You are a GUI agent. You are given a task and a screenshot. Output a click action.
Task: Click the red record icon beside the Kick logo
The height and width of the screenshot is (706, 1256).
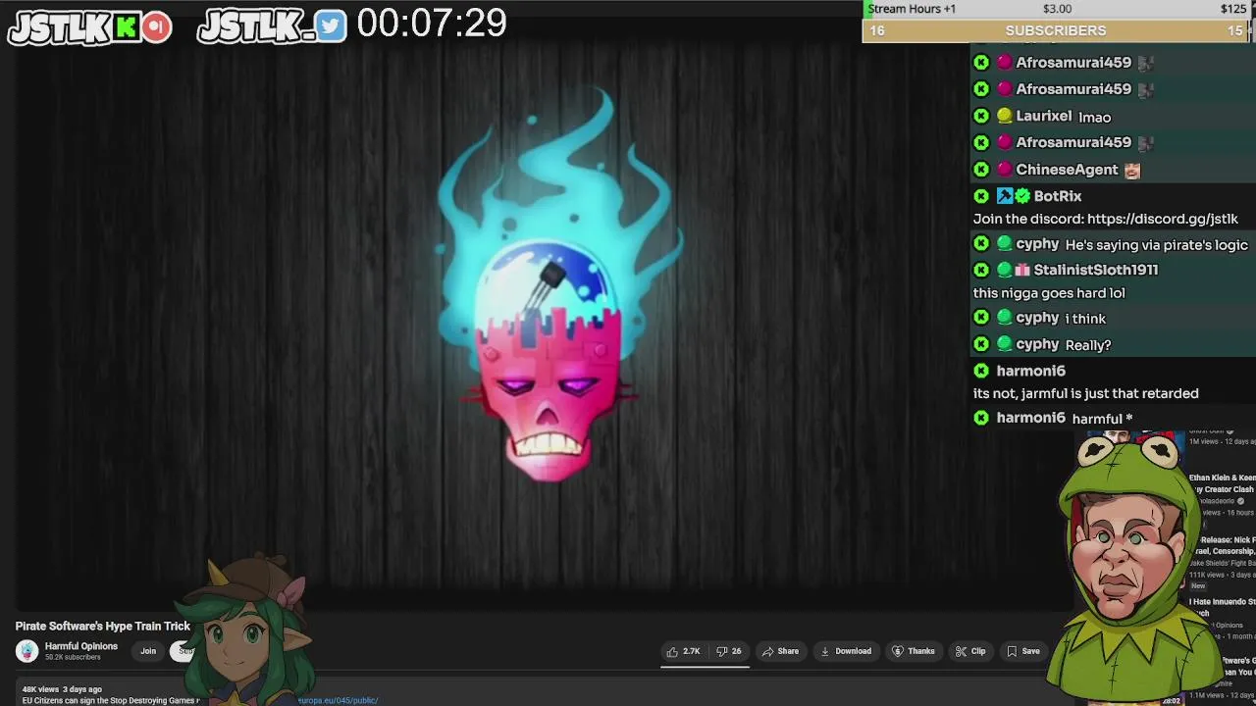pyautogui.click(x=156, y=27)
